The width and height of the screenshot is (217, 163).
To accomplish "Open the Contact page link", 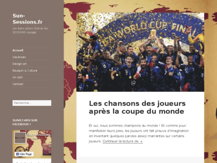I will pos(18,84).
